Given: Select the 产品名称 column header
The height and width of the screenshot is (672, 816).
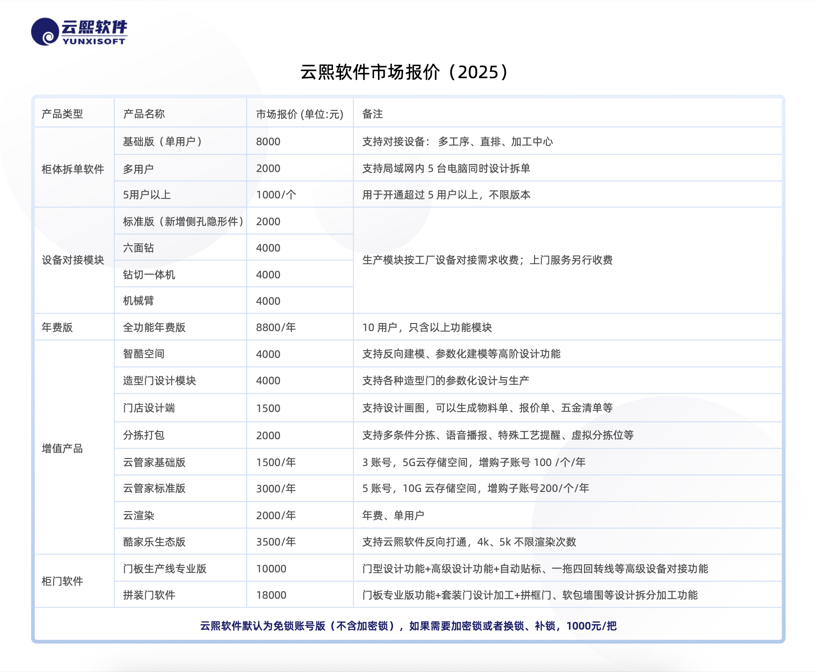Looking at the screenshot, I should tap(144, 114).
